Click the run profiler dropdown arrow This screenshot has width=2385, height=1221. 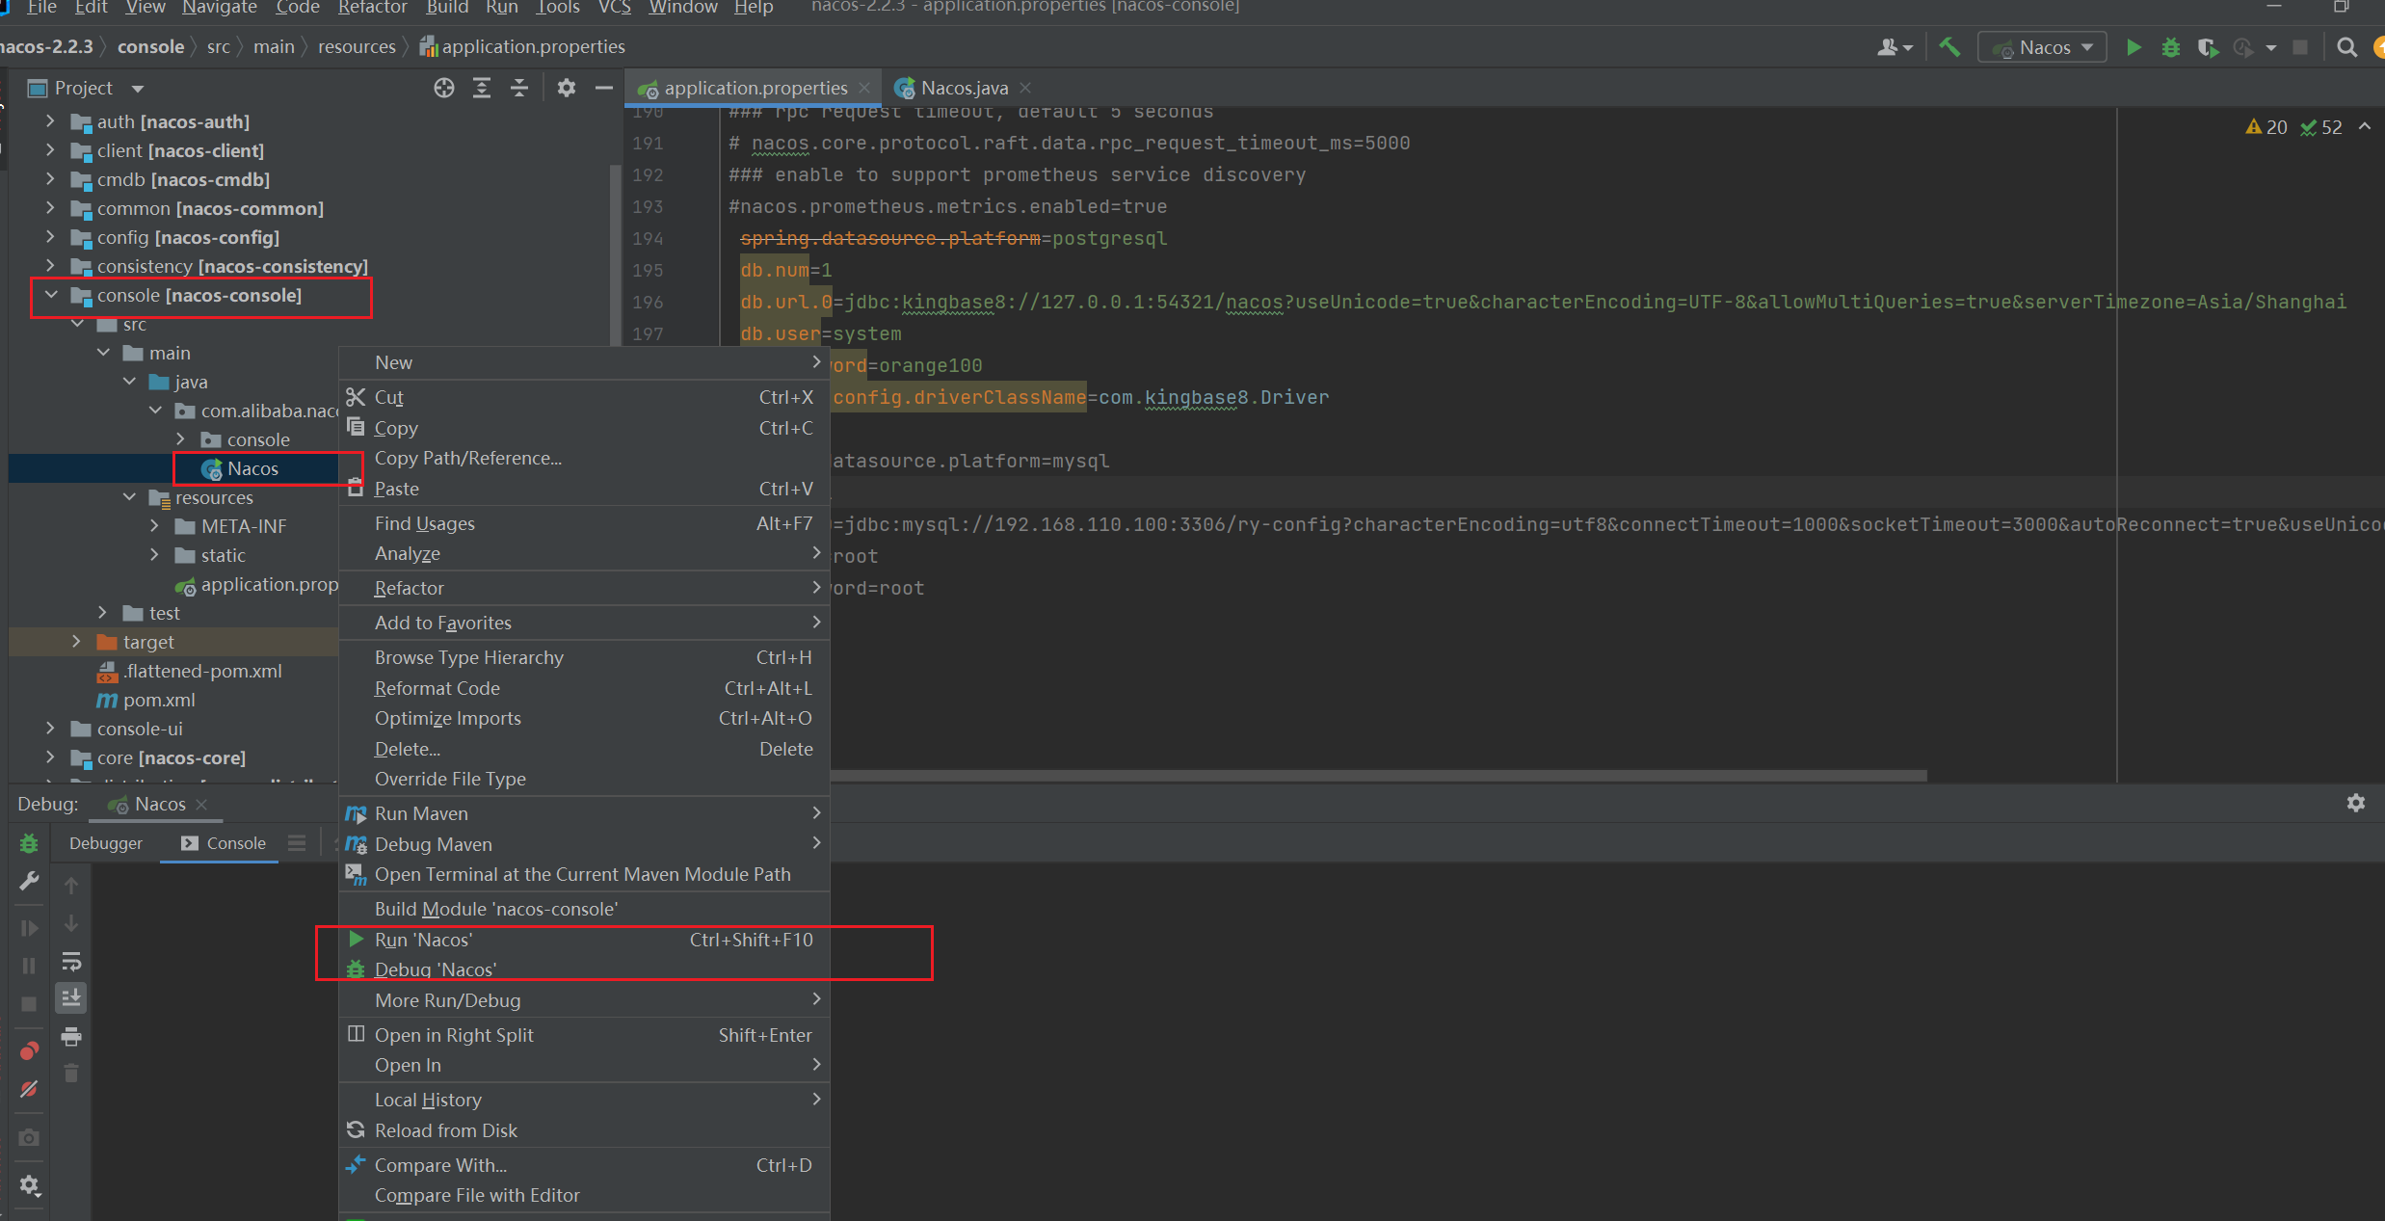[x=2271, y=47]
